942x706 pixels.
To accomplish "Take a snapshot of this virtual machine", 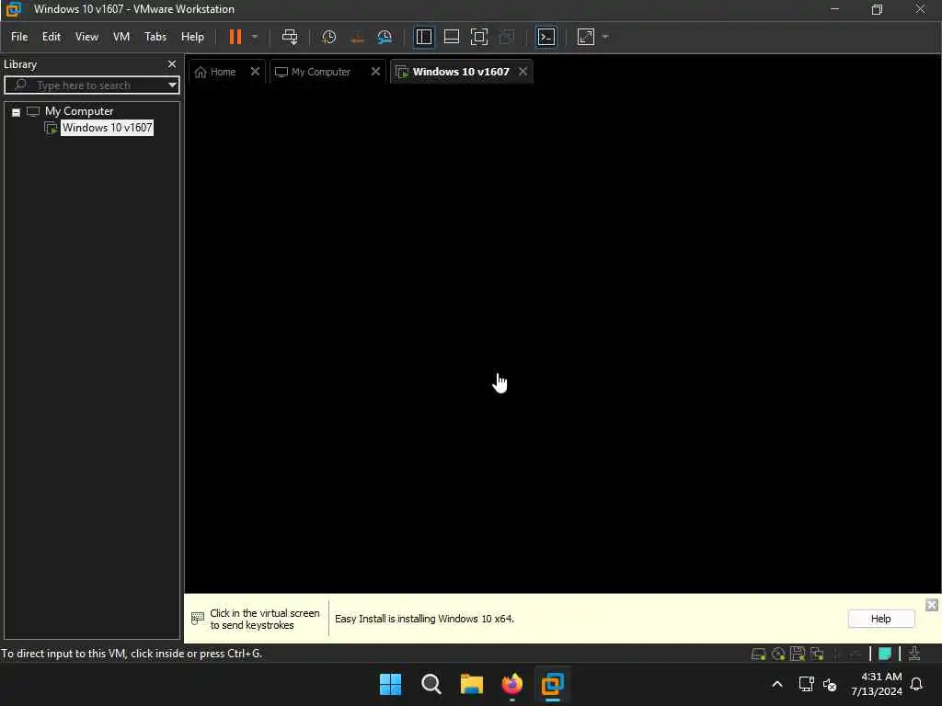I will click(x=328, y=37).
